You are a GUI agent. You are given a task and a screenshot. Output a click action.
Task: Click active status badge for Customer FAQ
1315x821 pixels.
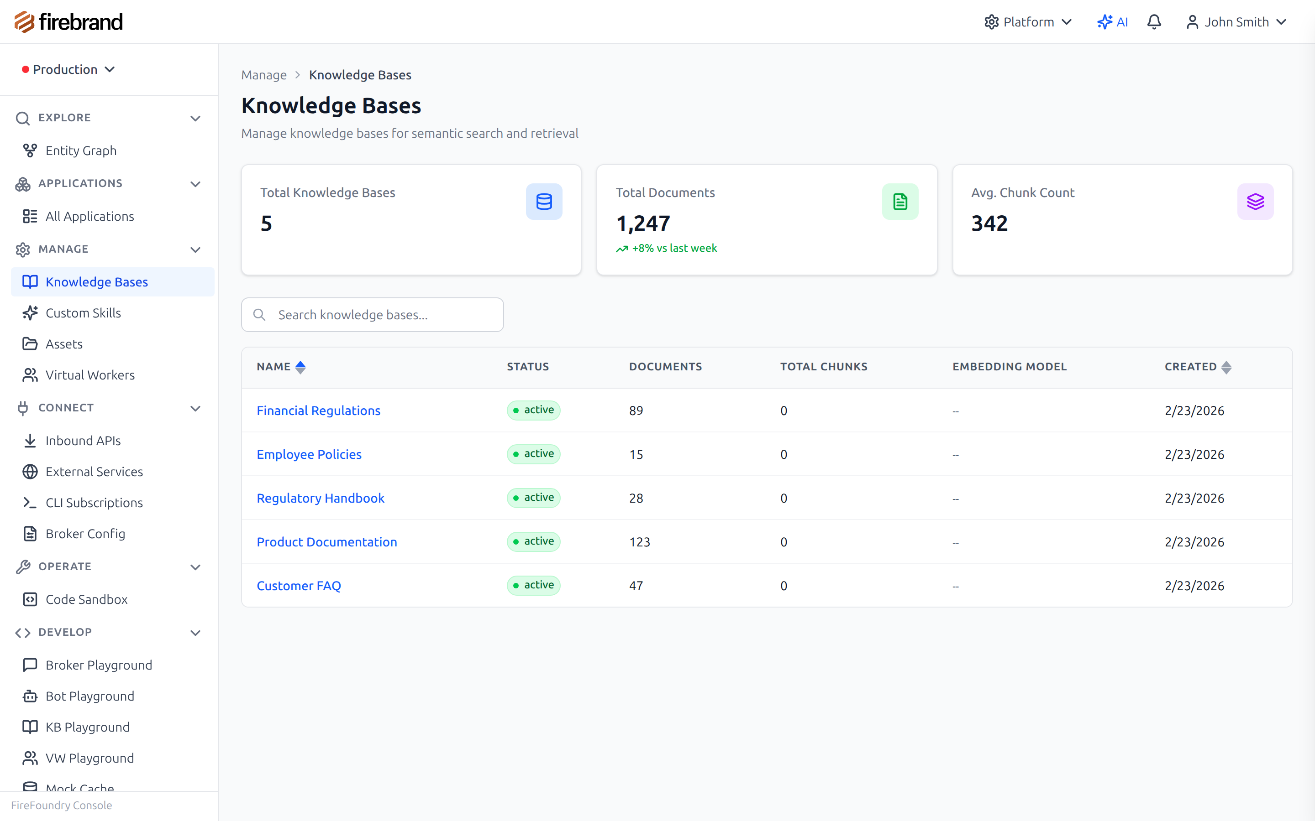point(533,585)
